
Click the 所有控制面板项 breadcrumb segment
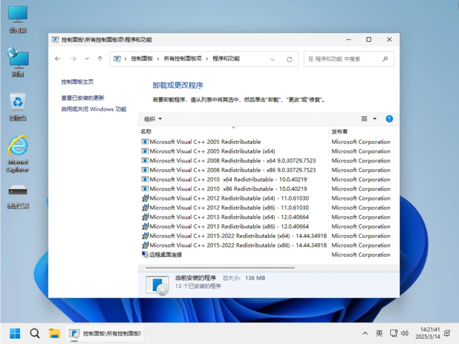[183, 59]
